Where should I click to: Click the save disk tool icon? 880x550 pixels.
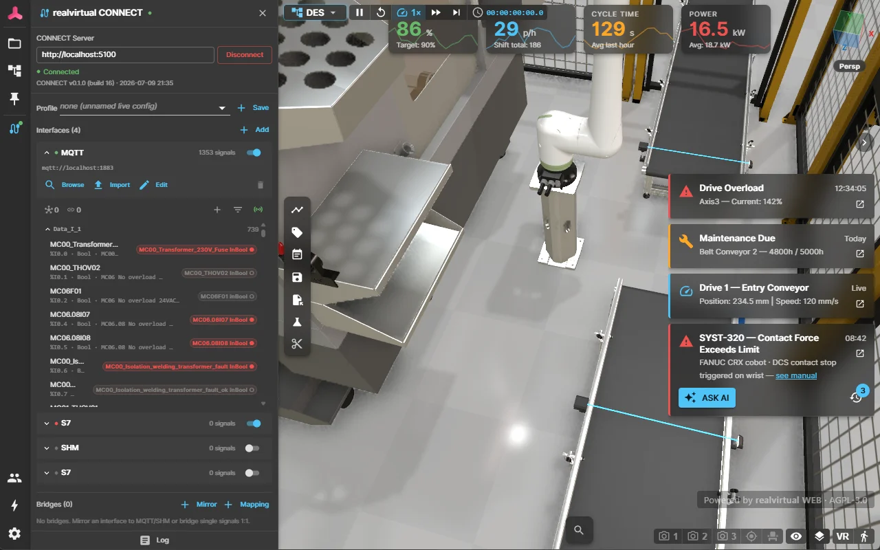297,277
